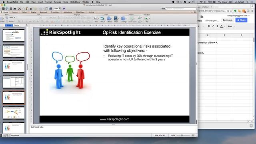Open the Slide Show menu in menu bar
Viewport: 256px width, 144px height.
[75, 2]
